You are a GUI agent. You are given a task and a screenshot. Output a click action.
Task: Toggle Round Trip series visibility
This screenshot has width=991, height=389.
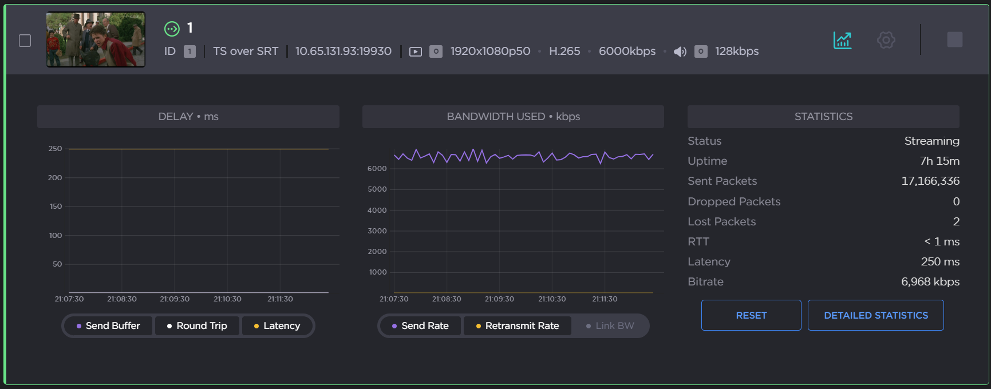(x=197, y=326)
